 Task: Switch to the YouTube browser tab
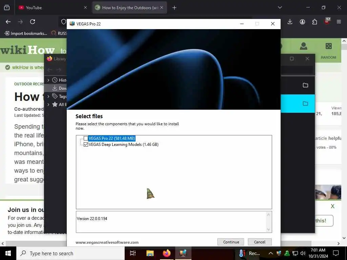coord(52,8)
